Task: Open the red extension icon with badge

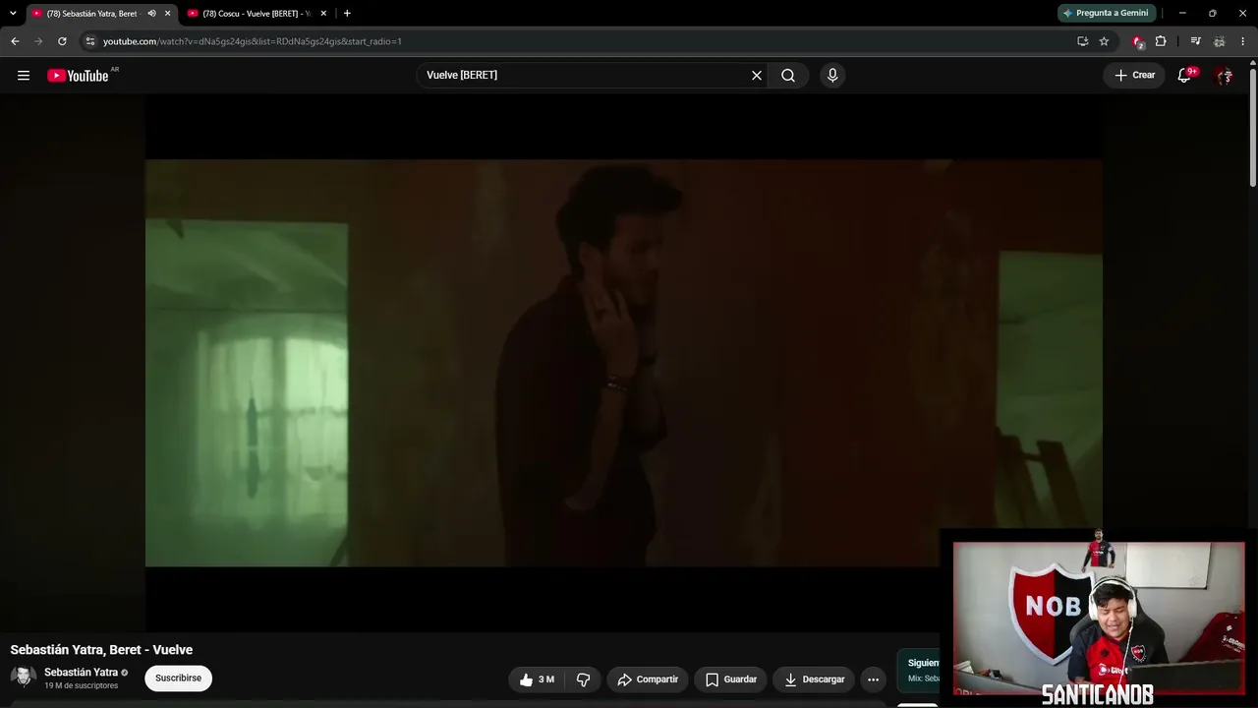Action: 1138,41
